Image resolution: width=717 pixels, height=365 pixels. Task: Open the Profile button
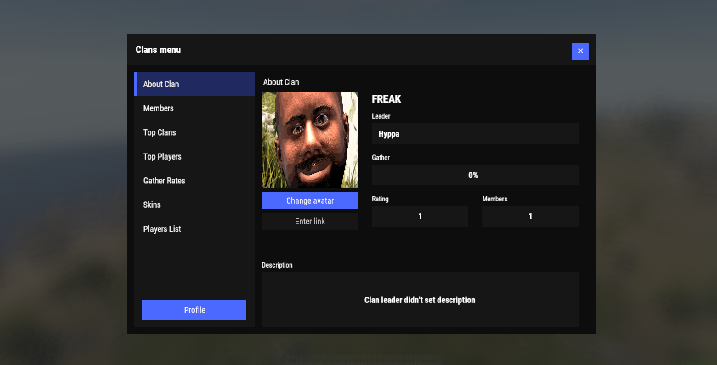pos(194,310)
